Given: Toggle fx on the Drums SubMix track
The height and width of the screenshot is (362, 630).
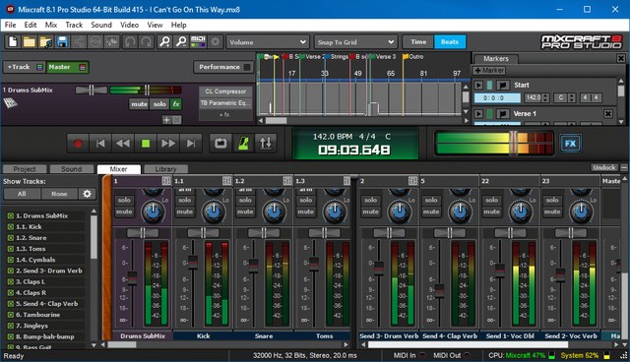Looking at the screenshot, I should pos(176,104).
